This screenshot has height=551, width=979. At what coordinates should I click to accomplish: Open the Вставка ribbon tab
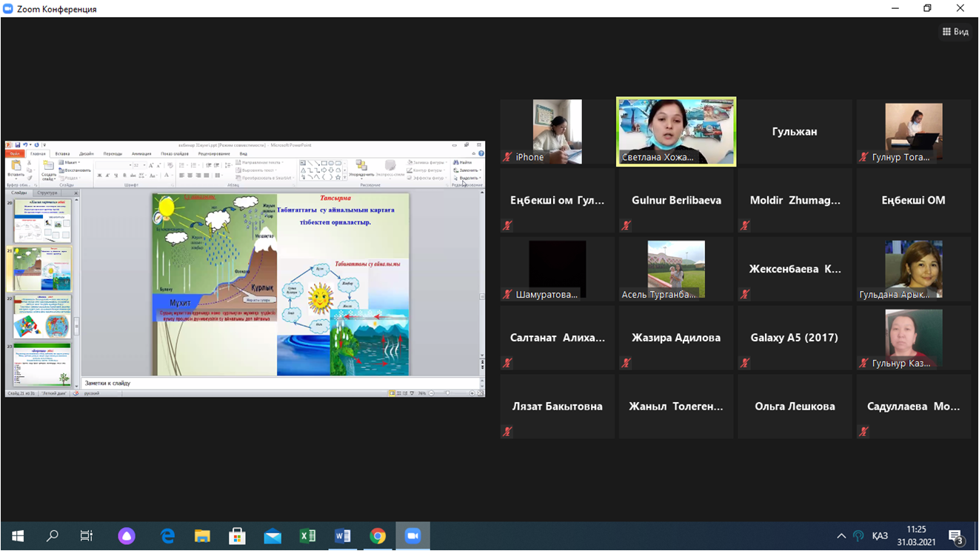(62, 154)
